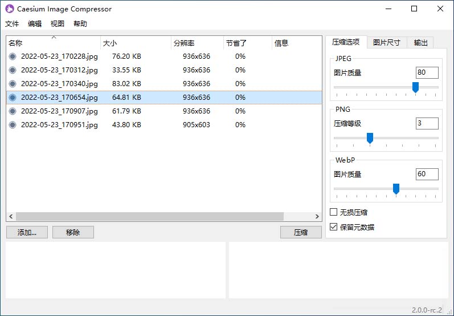Sort list by 分辨率 column header

point(197,43)
